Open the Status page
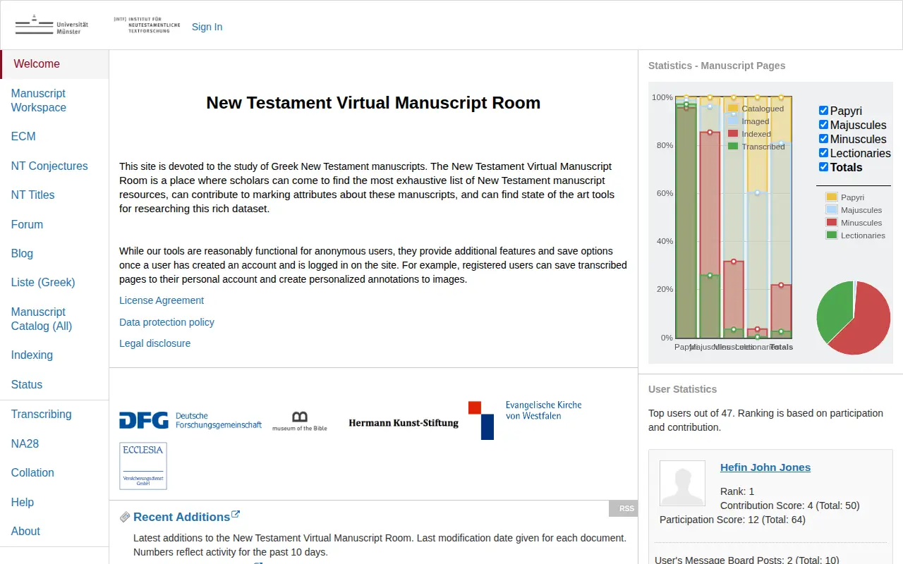The image size is (903, 564). [27, 385]
